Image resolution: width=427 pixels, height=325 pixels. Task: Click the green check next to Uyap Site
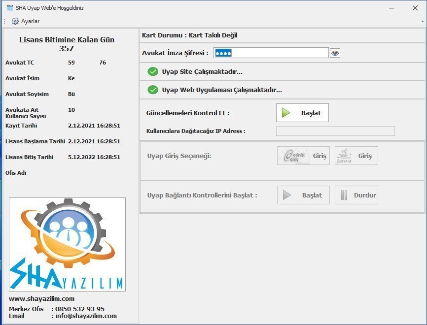153,72
